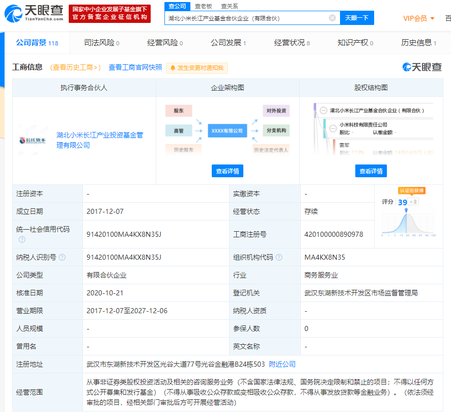The image size is (451, 412).
Task: Click the 高管 box in the structure chart
Action: pyautogui.click(x=179, y=130)
